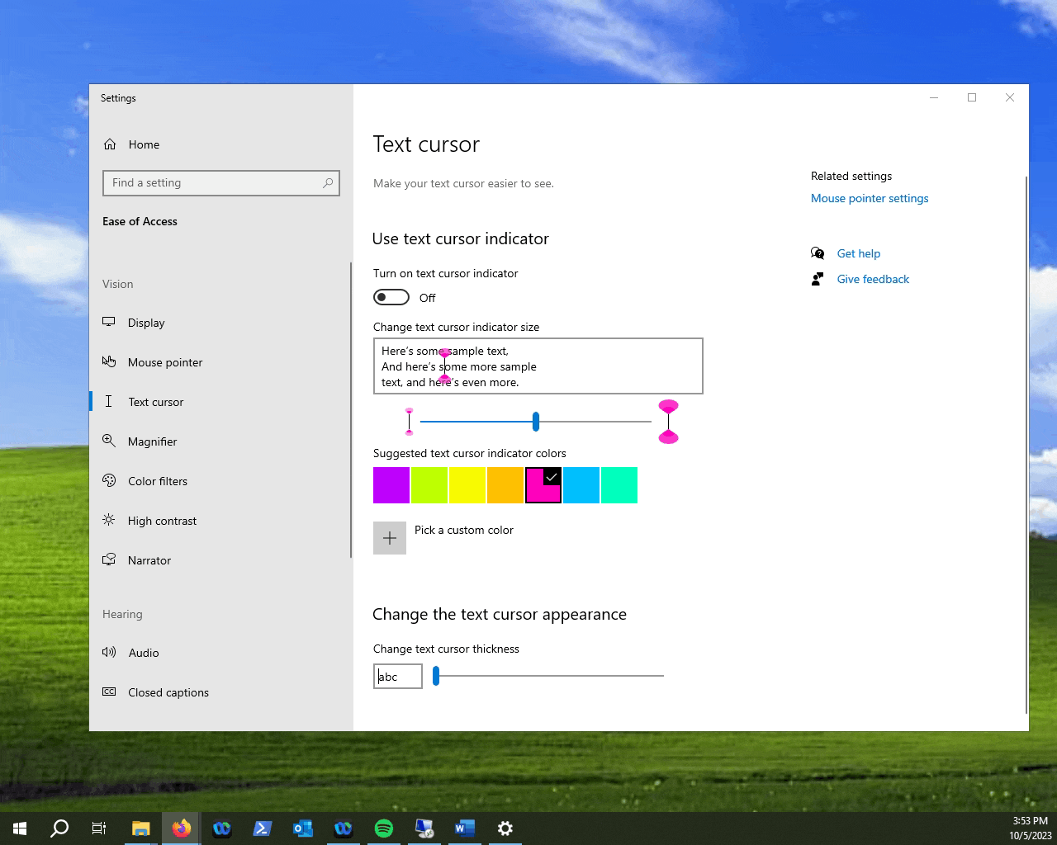This screenshot has width=1057, height=845.
Task: Open Spotify from the taskbar
Action: click(384, 828)
